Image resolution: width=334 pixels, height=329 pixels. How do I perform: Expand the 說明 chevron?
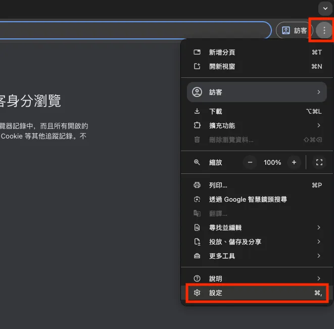pos(319,278)
